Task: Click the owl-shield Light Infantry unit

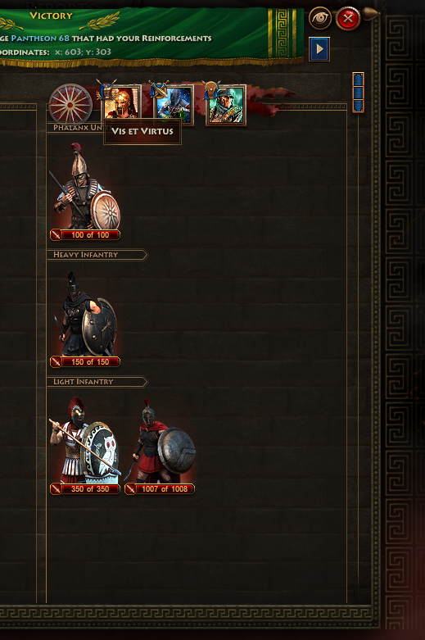Action: tap(85, 440)
